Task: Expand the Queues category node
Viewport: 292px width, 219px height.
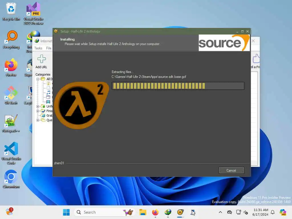Action: [38, 120]
